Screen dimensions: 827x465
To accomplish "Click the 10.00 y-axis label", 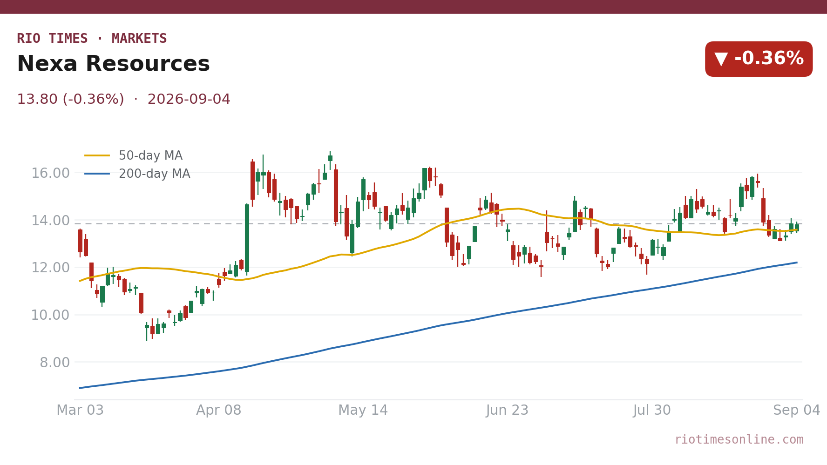I will pos(50,315).
